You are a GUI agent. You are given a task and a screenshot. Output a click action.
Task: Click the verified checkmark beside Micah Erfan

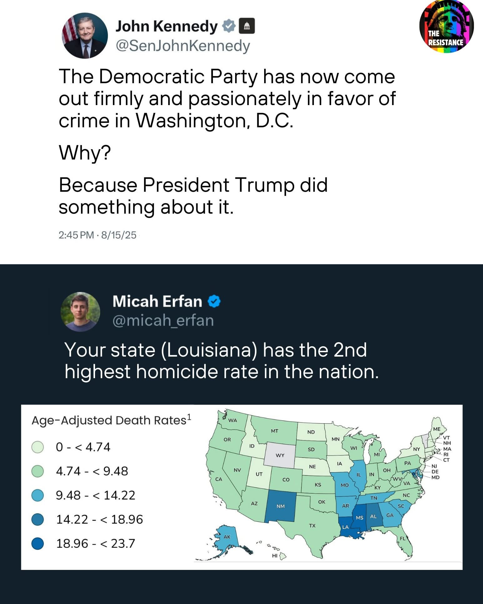214,302
